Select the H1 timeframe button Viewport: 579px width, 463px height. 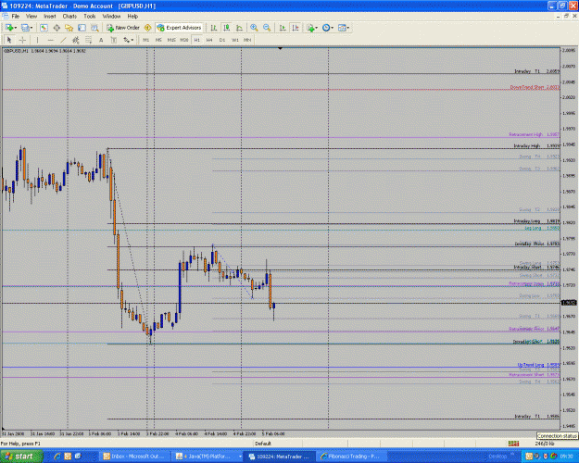tap(196, 40)
